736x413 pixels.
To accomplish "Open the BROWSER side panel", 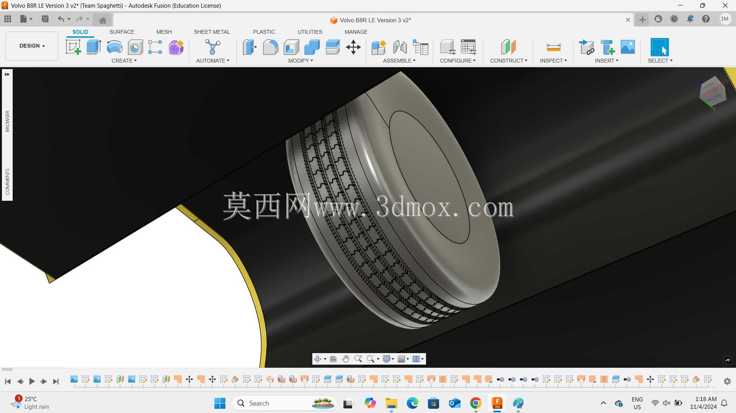I will (x=7, y=121).
